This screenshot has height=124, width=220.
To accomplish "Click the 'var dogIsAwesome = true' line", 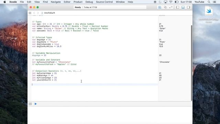I will tap(45, 44).
